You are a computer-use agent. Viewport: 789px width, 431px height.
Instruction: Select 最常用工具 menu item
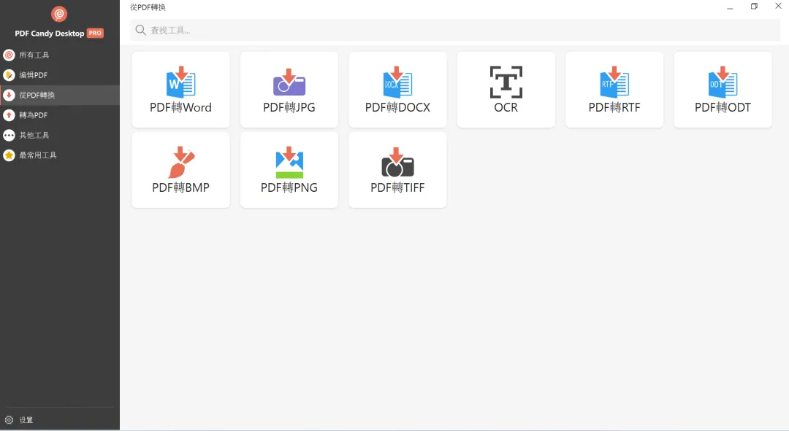click(x=60, y=155)
